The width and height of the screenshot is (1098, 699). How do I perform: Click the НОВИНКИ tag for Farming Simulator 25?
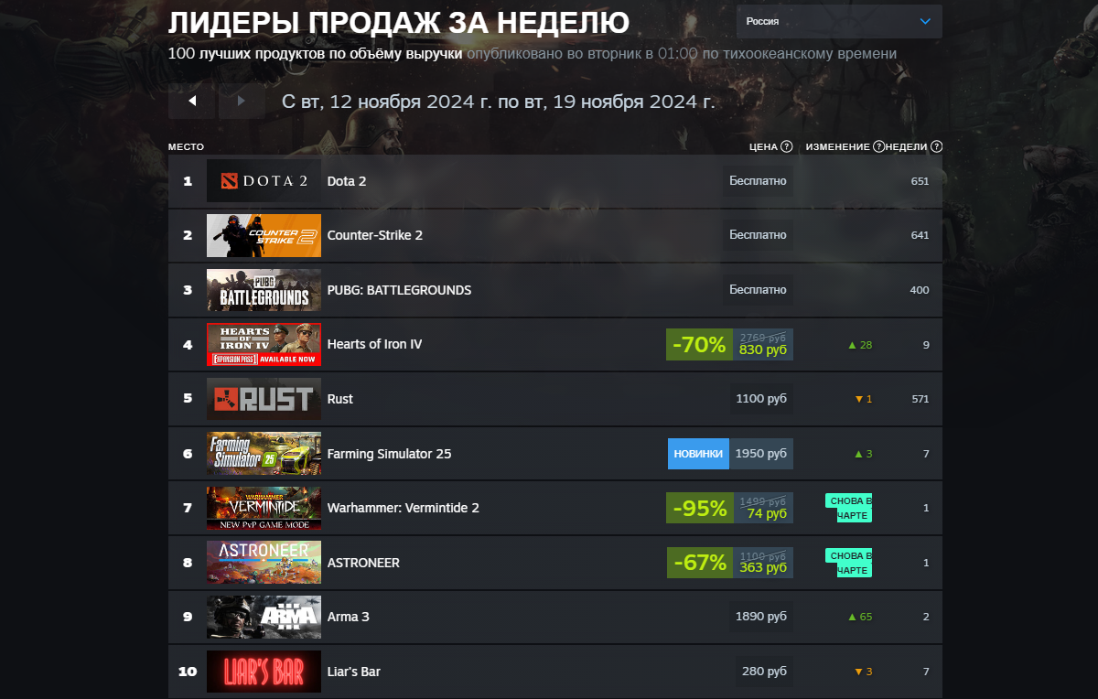coord(698,454)
